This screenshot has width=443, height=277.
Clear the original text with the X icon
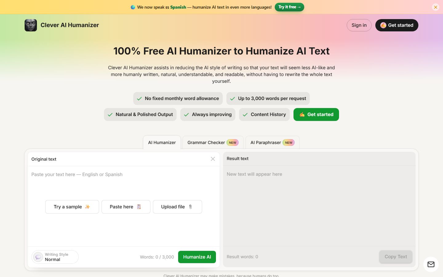[213, 159]
